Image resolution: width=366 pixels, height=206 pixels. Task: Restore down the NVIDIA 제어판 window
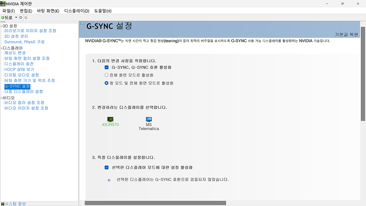(x=342, y=4)
